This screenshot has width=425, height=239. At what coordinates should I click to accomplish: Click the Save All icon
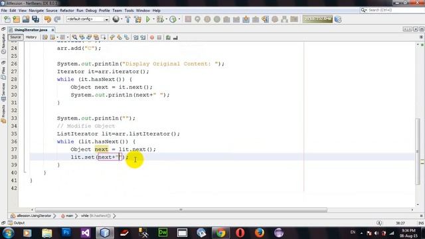(x=35, y=19)
